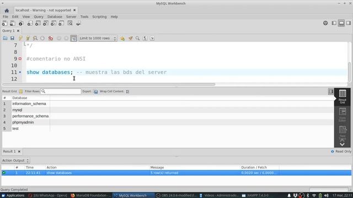Open preferences gear icon top right
The width and height of the screenshot is (353, 198).
coord(325,23)
